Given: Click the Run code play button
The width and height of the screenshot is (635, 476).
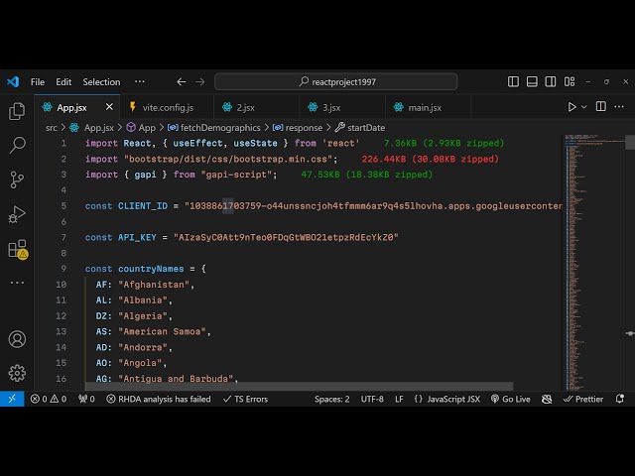Looking at the screenshot, I should pyautogui.click(x=571, y=107).
